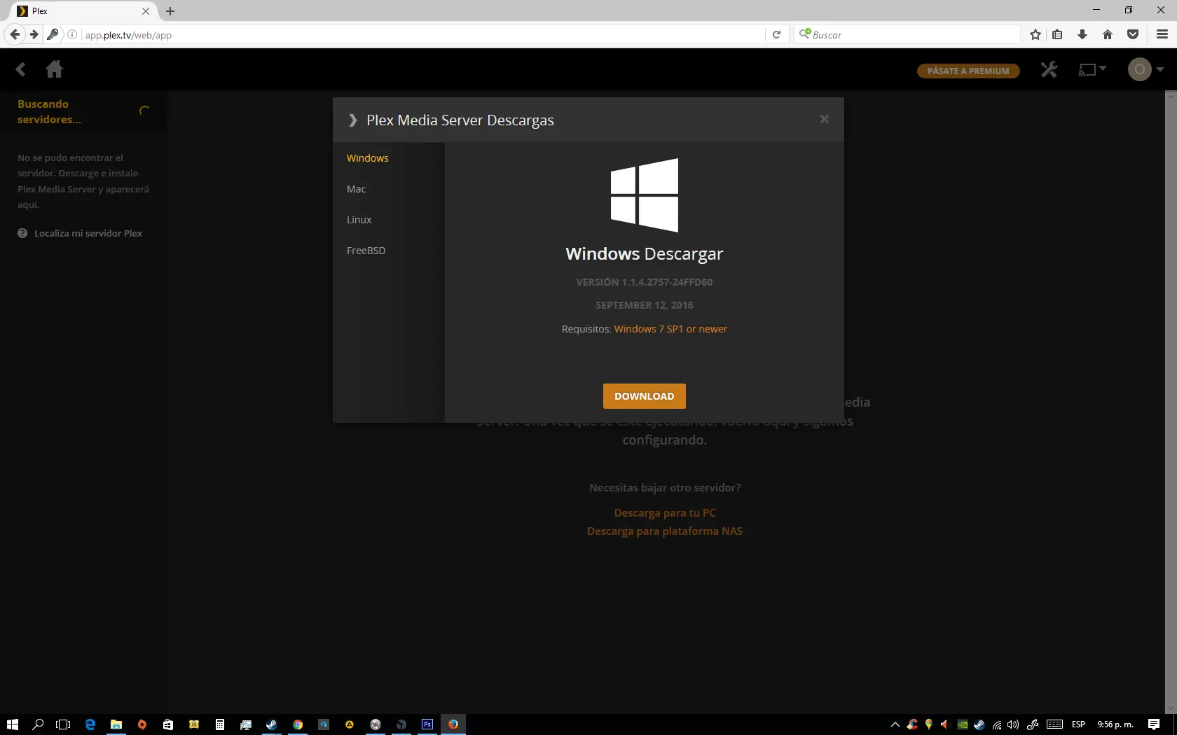Screen dimensions: 1177x735
Task: Open the Windows Start menu
Action: coord(12,724)
